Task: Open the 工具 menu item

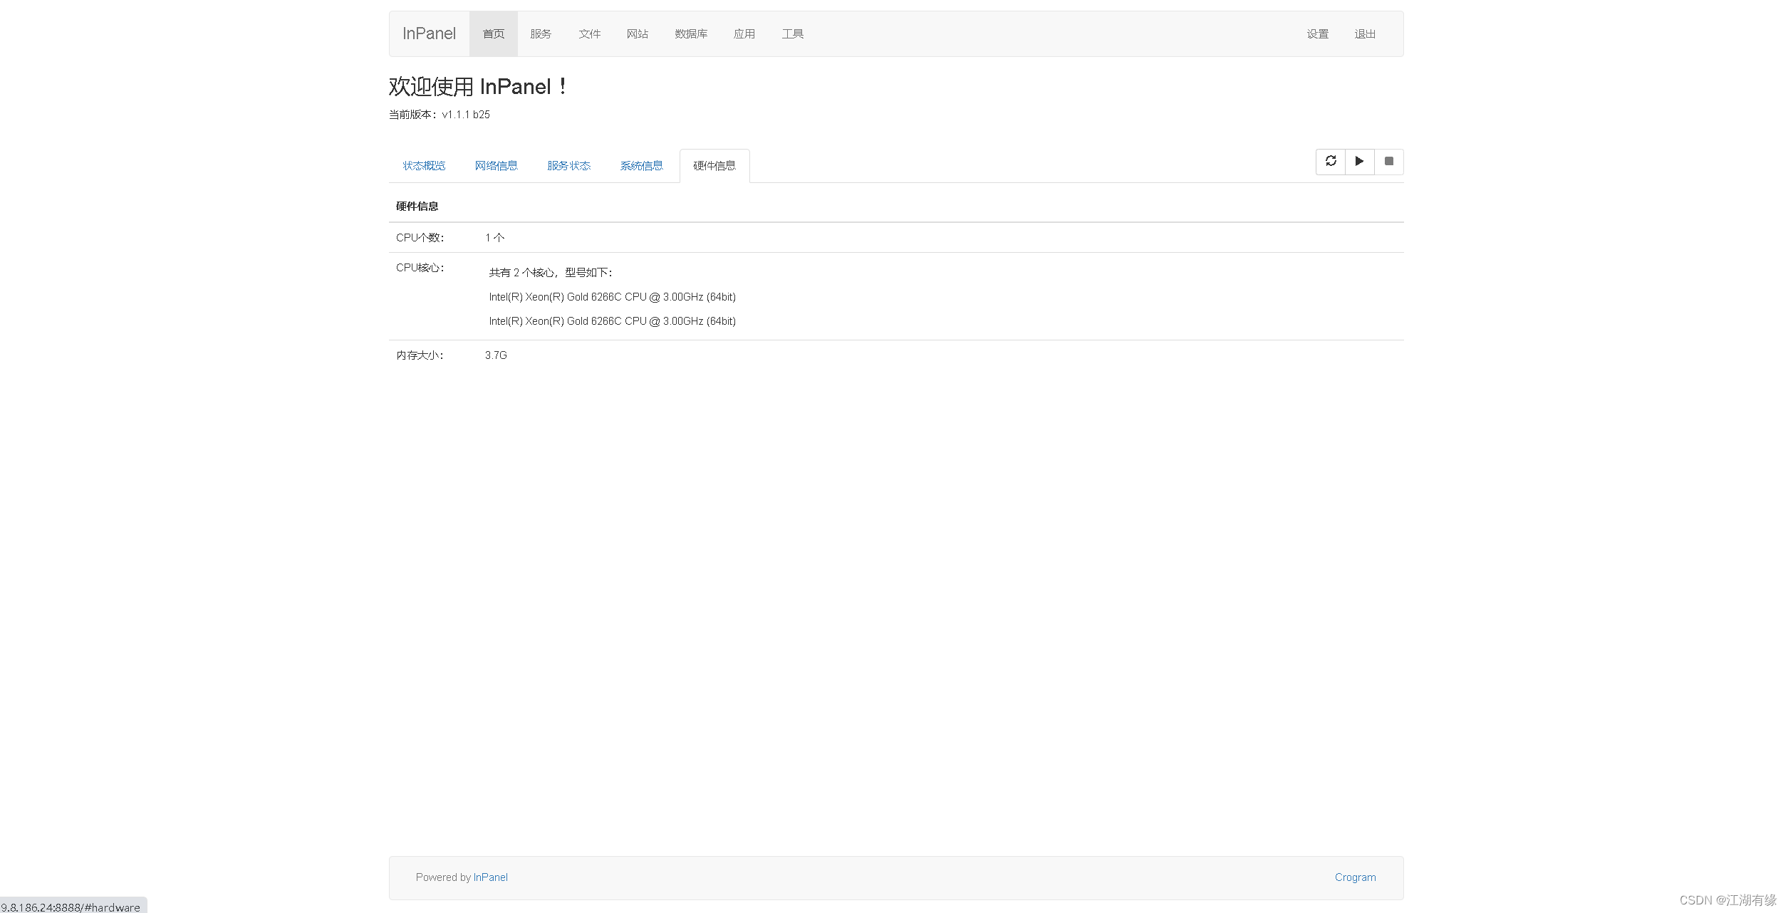Action: coord(793,33)
